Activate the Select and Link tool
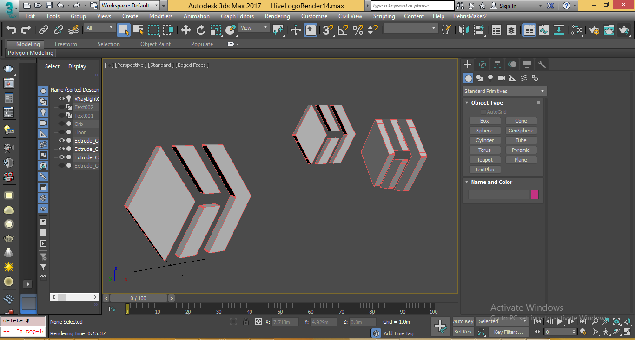This screenshot has height=340, width=635. click(x=44, y=30)
